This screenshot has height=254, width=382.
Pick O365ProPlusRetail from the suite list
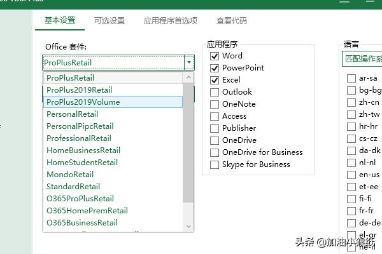tap(80, 199)
